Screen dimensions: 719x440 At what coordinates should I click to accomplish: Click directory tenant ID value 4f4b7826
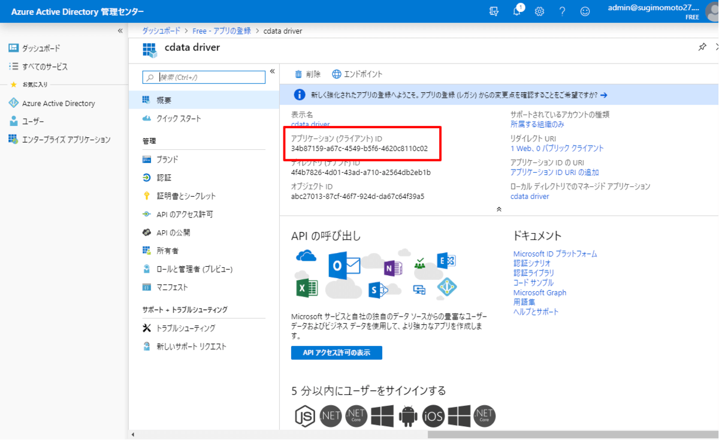(361, 173)
